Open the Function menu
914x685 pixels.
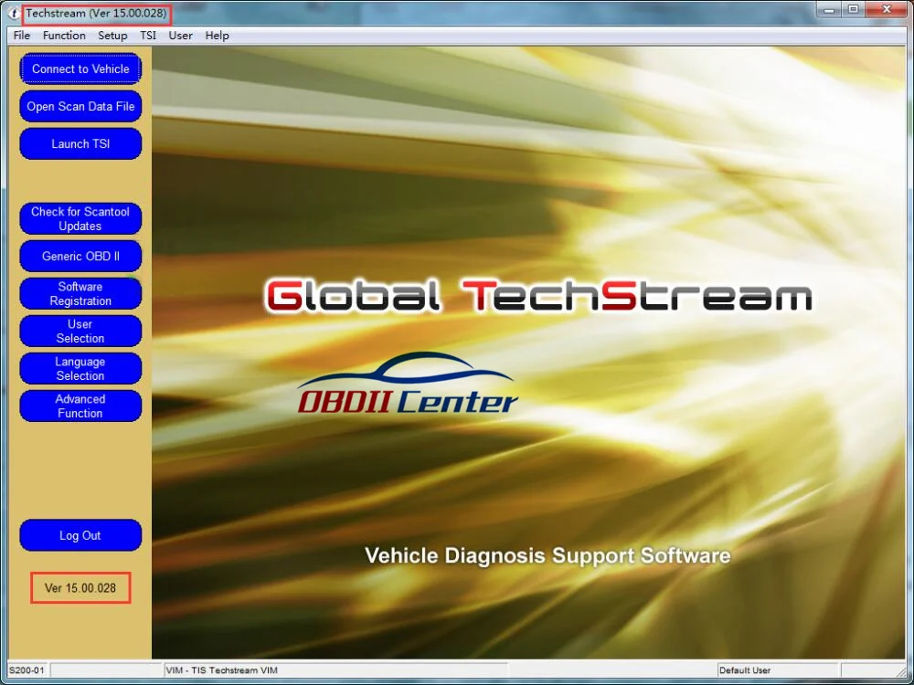click(64, 36)
